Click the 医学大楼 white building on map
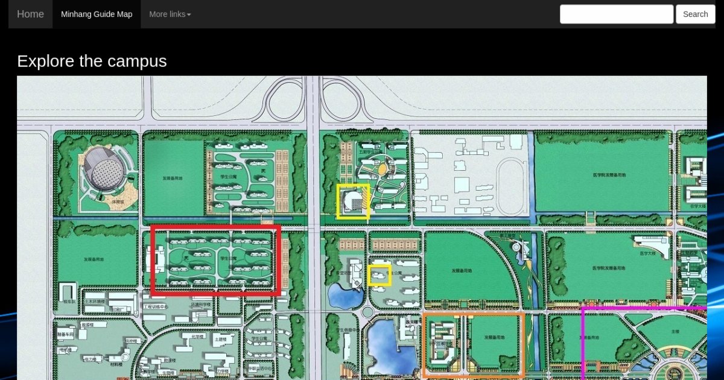The height and width of the screenshot is (380, 724). (653, 244)
